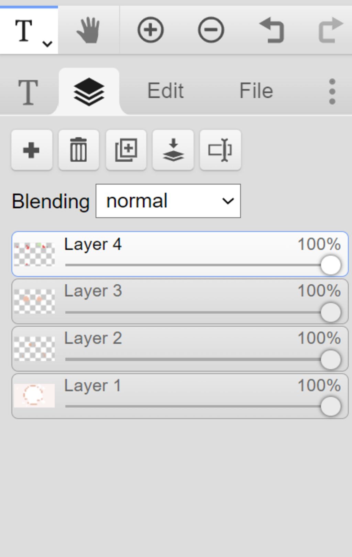This screenshot has width=352, height=557.
Task: Undo the last action
Action: (x=271, y=30)
